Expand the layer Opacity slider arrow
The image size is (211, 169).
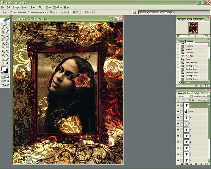point(208,96)
